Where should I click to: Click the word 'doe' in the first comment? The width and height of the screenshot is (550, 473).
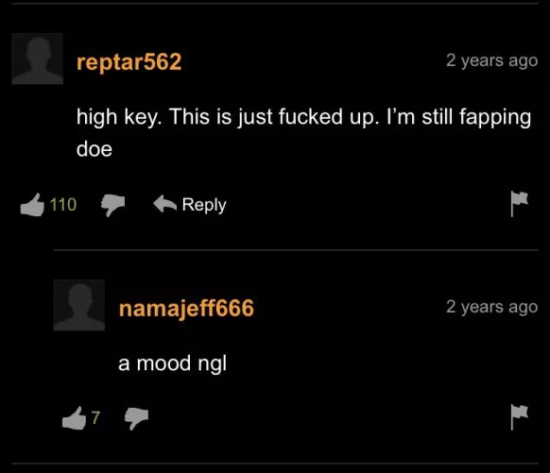point(95,149)
